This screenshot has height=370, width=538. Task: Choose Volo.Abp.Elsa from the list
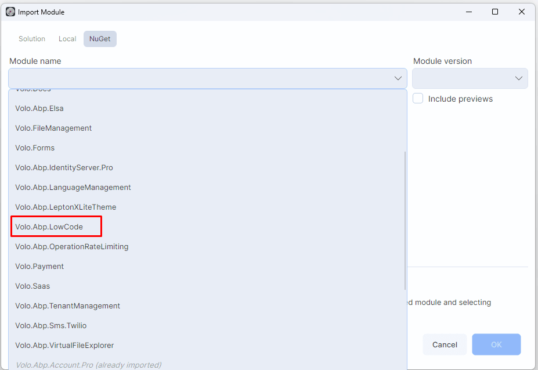208,109
